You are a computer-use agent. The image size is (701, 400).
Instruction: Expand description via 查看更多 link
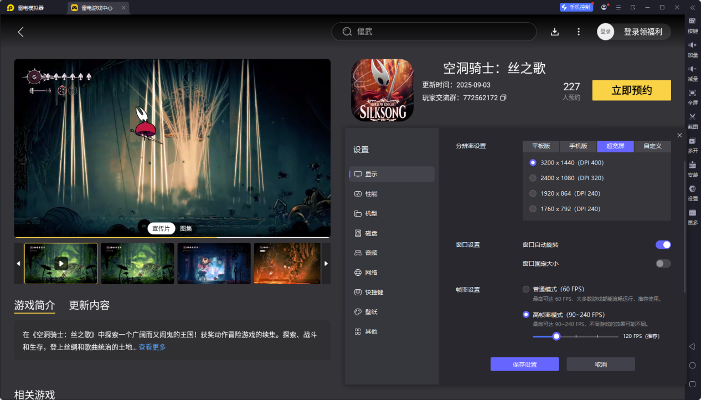tap(152, 347)
